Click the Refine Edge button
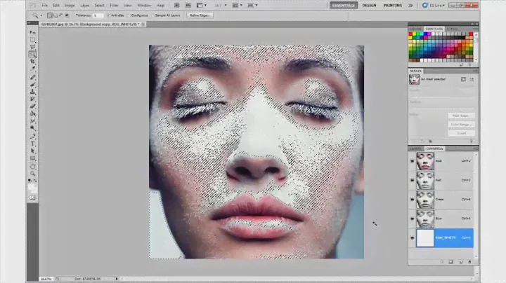Image resolution: width=506 pixels, height=283 pixels. click(x=200, y=15)
